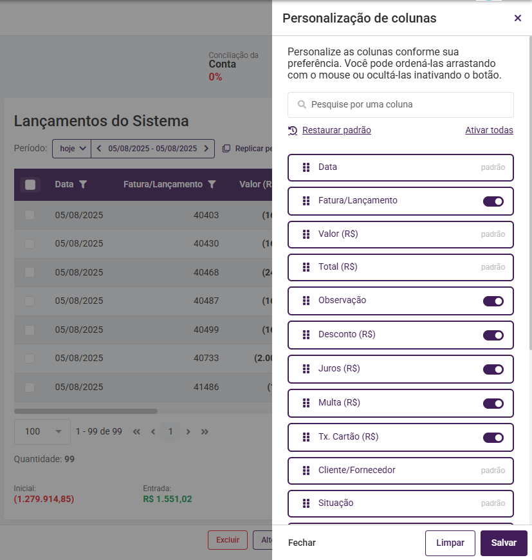532x560 pixels.
Task: Disable the Fatura/Lançamento column toggle
Action: coord(493,201)
